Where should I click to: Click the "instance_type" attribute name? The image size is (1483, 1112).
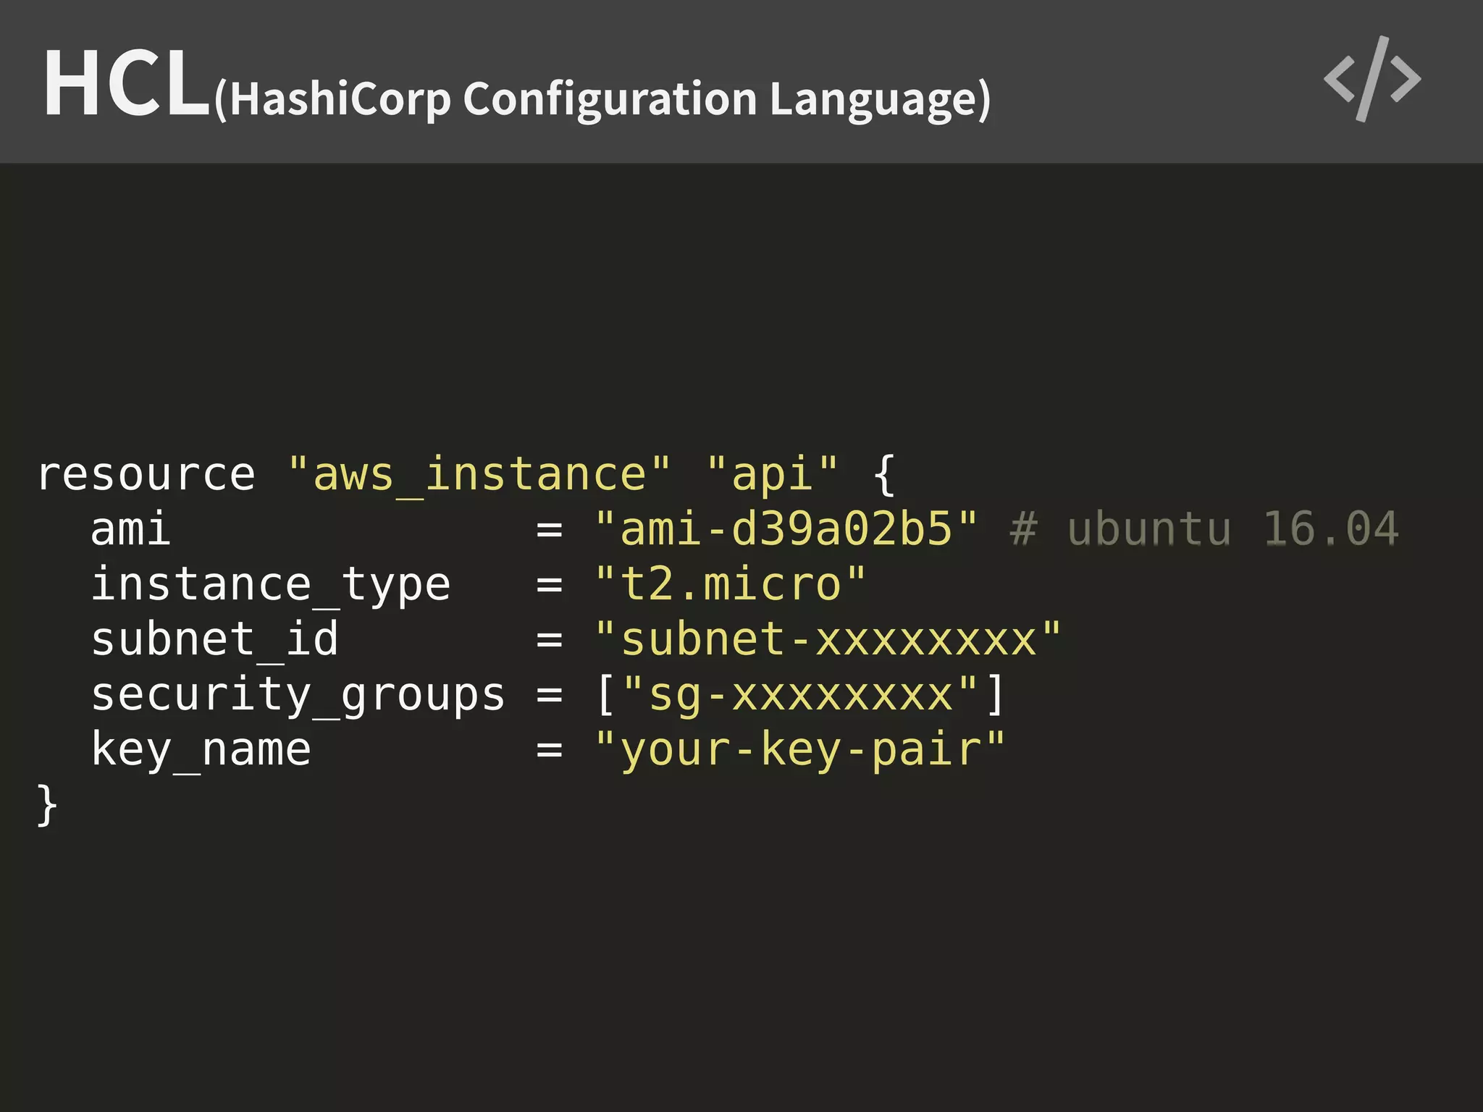271,585
